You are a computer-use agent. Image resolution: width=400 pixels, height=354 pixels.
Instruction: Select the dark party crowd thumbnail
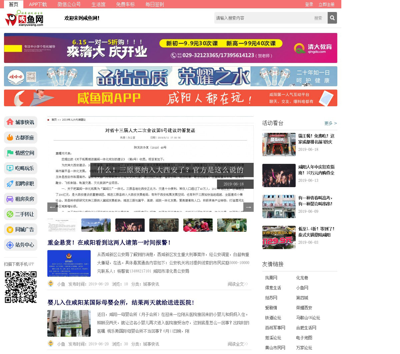click(130, 225)
